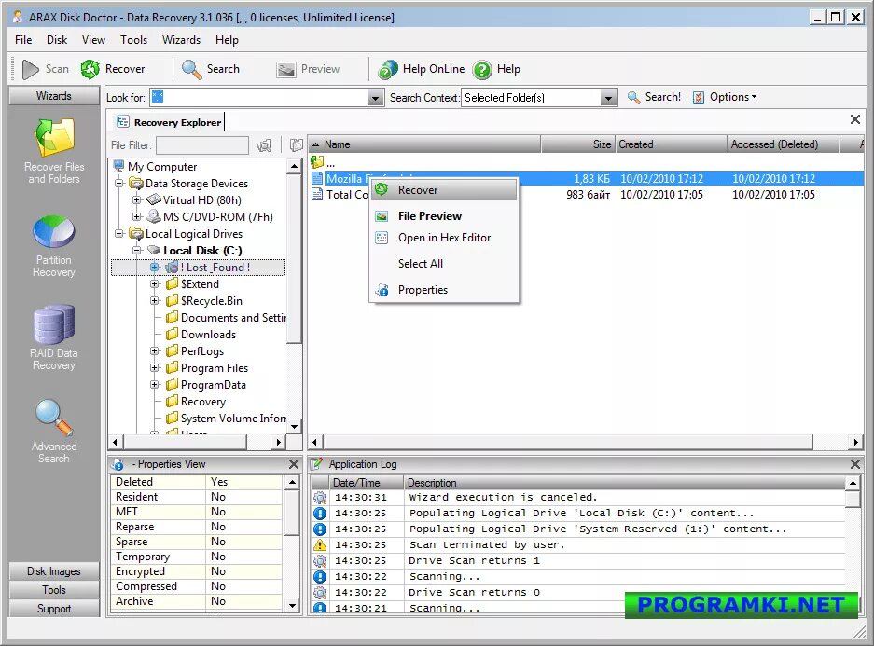This screenshot has height=646, width=874.
Task: Expand the ! Lost_Found ! node
Action: 155,268
